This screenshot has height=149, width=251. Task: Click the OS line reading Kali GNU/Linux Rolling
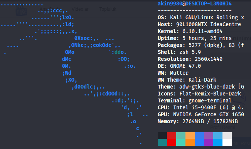pos(201,17)
